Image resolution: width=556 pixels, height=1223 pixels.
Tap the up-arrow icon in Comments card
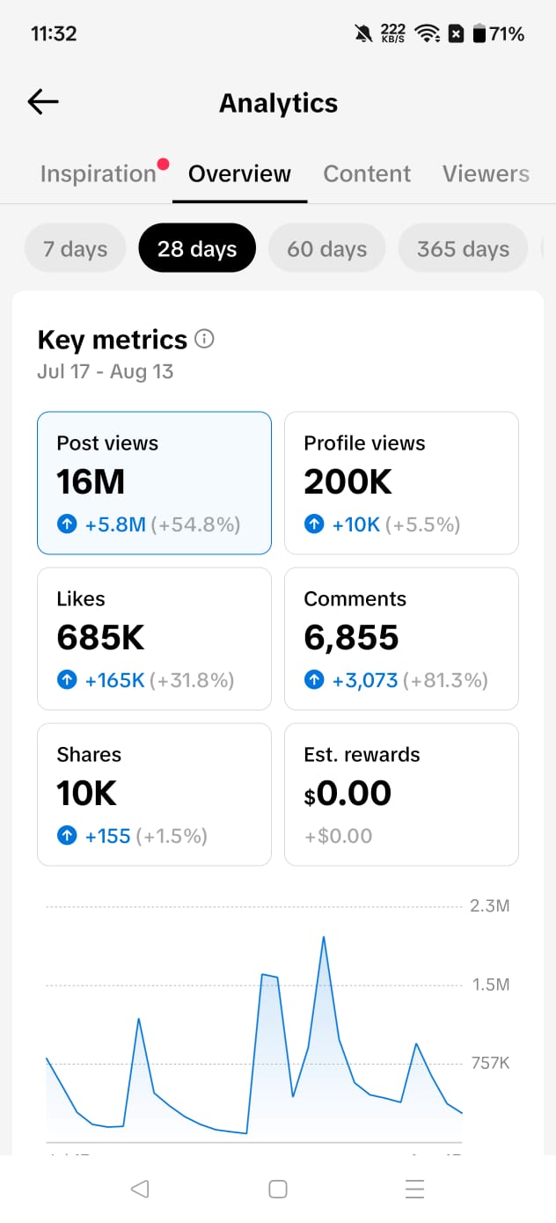tap(314, 681)
